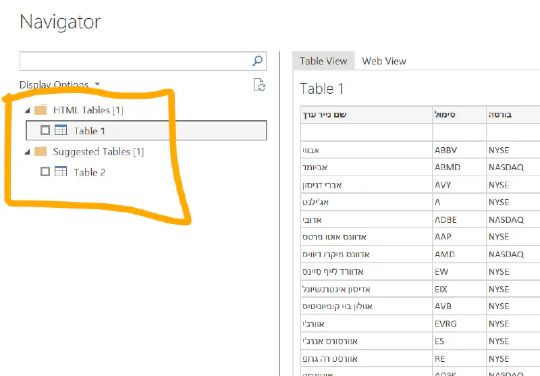Click the EW symbol cell
This screenshot has height=376, width=540.
coord(460,271)
